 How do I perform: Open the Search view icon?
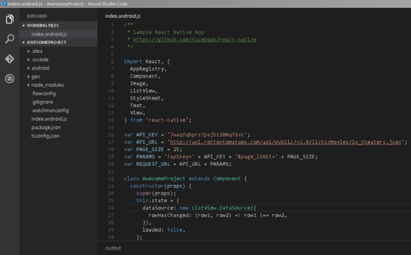(10, 39)
